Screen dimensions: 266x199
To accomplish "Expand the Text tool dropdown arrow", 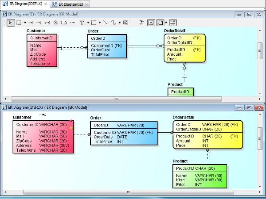I will pyautogui.click(x=88, y=22).
